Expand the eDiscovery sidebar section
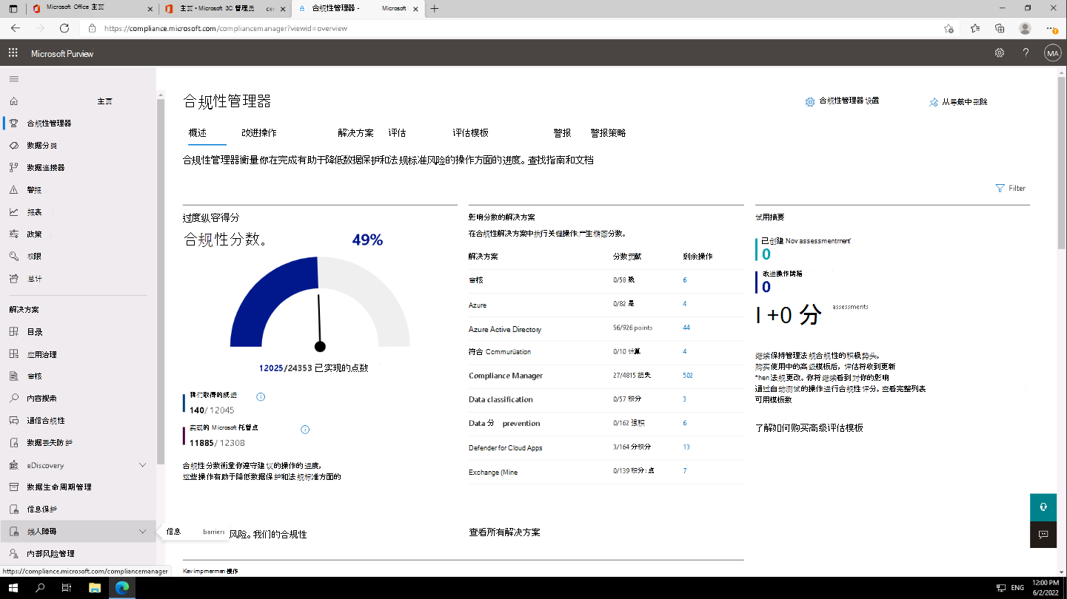1067x599 pixels. point(143,465)
